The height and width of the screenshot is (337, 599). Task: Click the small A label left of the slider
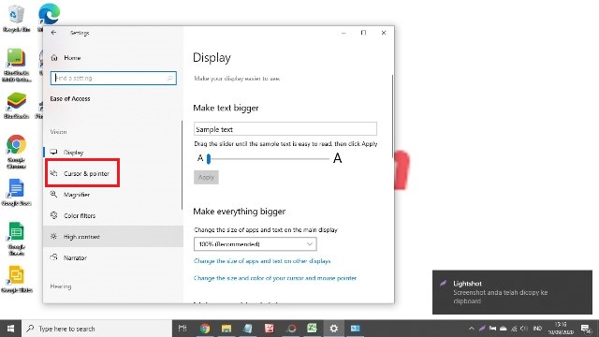click(x=200, y=158)
